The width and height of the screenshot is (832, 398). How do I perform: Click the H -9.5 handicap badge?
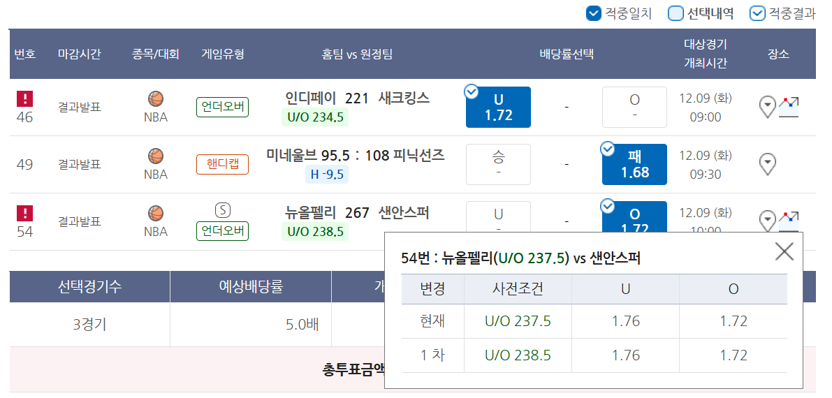(327, 175)
